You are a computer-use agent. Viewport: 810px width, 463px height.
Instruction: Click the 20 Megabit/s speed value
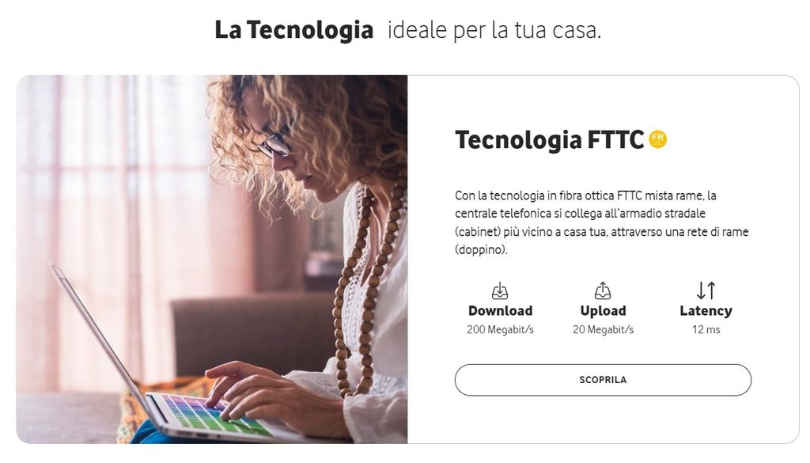[603, 330]
